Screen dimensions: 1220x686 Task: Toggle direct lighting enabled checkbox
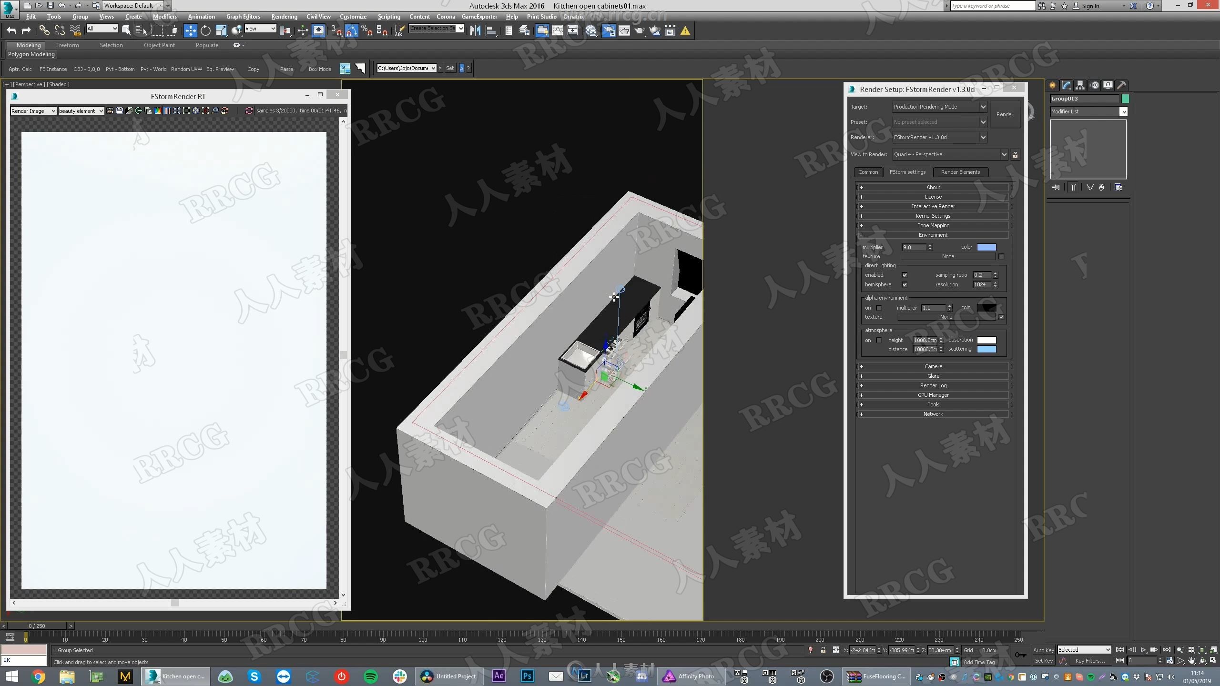pyautogui.click(x=904, y=275)
